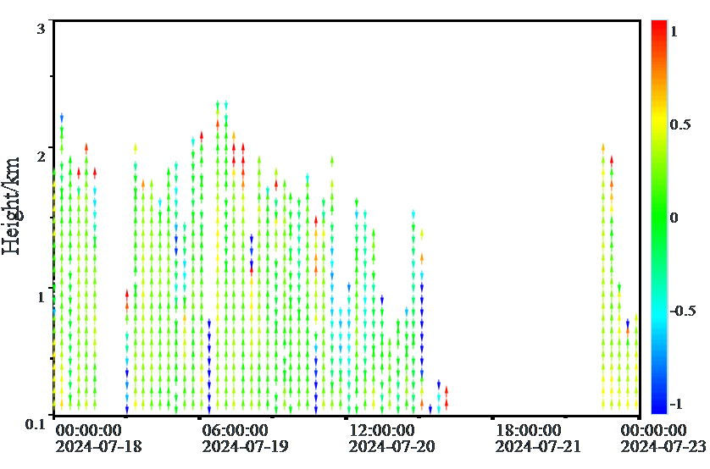Click the colorbar label -0.5

point(682,311)
